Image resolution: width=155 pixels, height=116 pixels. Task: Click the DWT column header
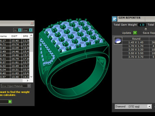tap(15, 36)
